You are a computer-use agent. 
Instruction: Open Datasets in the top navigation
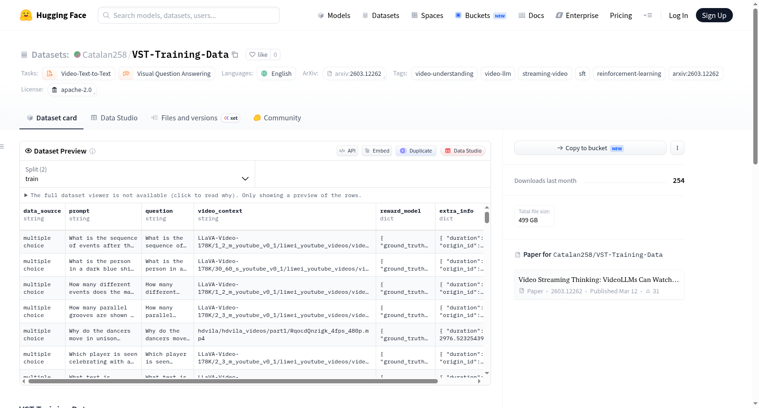(x=380, y=15)
